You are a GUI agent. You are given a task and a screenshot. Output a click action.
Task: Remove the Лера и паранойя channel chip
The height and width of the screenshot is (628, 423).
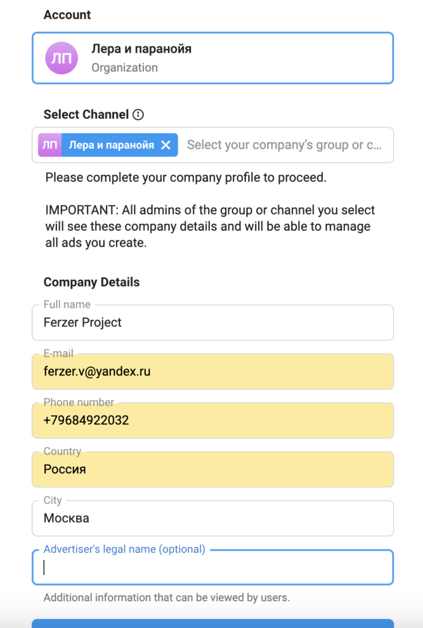coord(166,145)
